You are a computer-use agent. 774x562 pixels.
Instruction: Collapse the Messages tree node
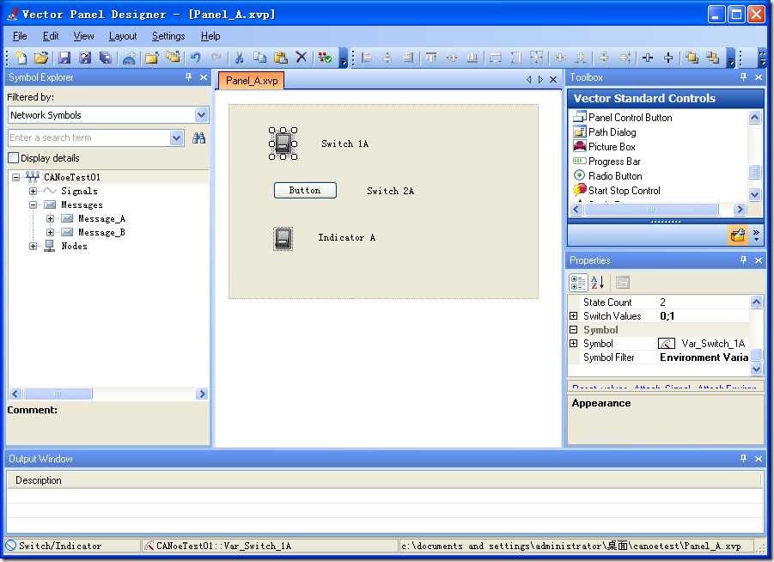[x=33, y=205]
